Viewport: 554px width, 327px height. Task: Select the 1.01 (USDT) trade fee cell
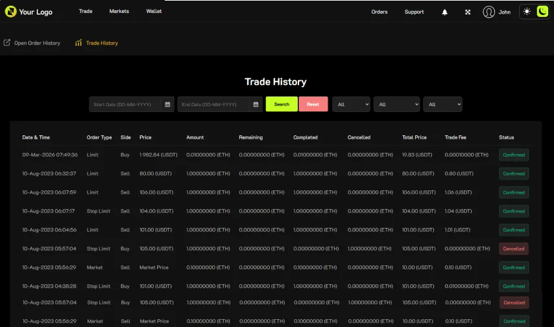click(457, 230)
